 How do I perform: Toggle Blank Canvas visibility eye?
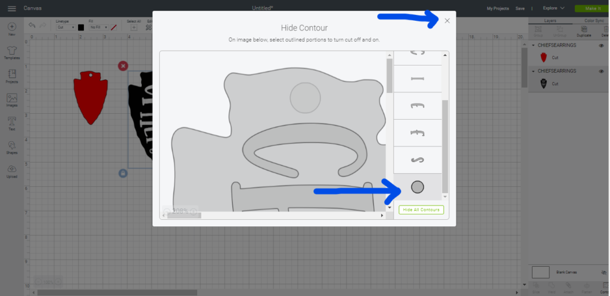click(x=604, y=272)
